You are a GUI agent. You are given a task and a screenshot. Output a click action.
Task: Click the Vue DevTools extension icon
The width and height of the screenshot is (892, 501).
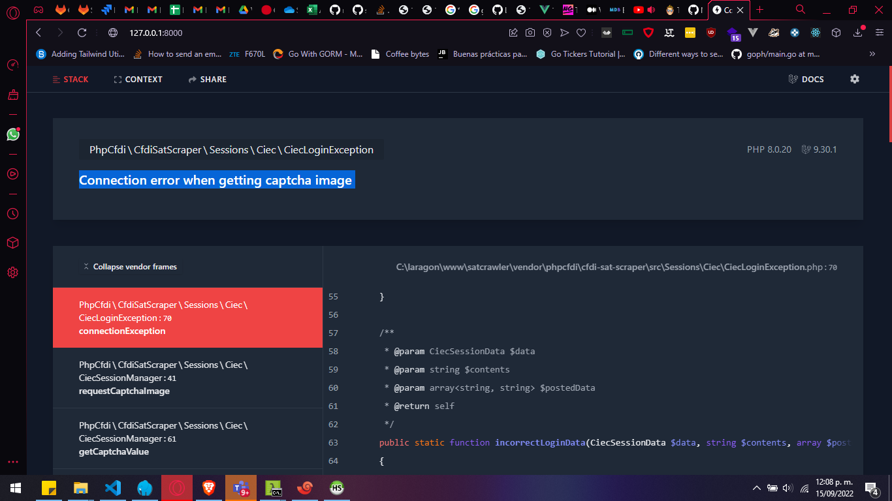click(x=752, y=33)
